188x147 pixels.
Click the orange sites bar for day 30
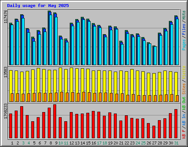tap(172, 98)
